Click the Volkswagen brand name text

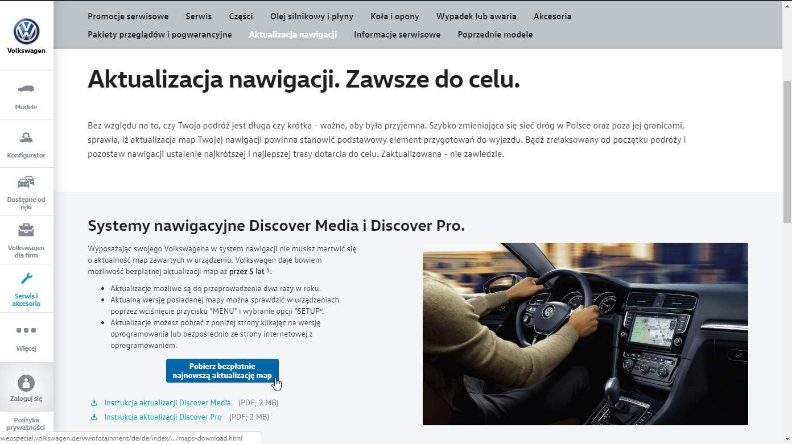pyautogui.click(x=26, y=51)
